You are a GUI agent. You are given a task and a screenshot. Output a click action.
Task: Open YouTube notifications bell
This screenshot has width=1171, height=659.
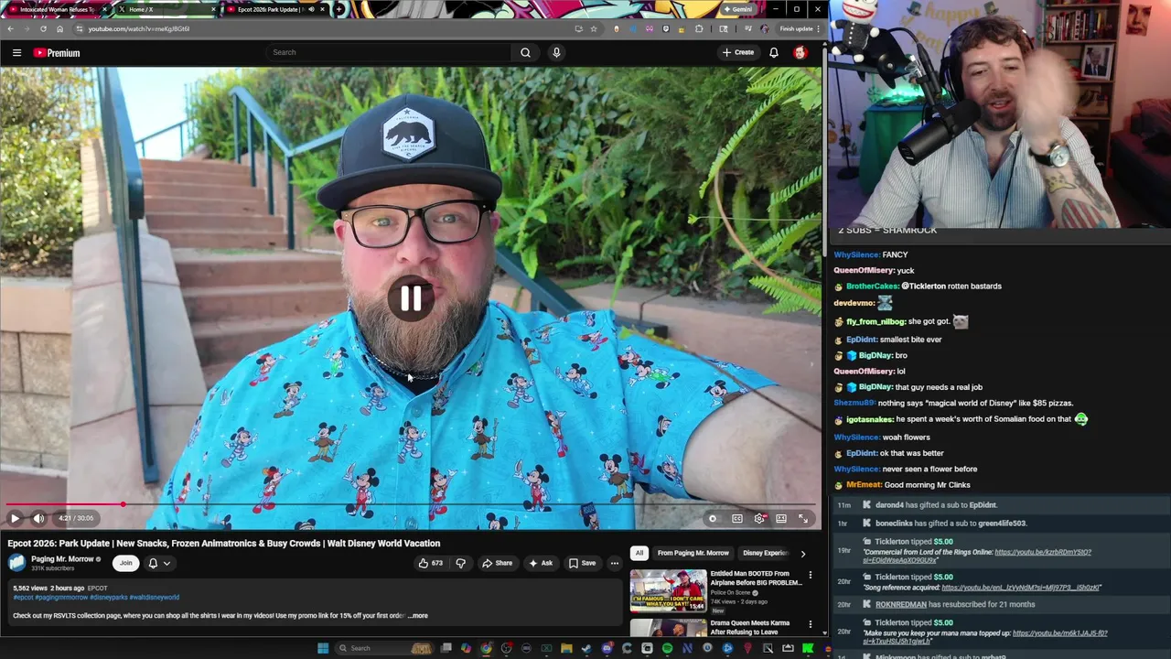(x=773, y=53)
